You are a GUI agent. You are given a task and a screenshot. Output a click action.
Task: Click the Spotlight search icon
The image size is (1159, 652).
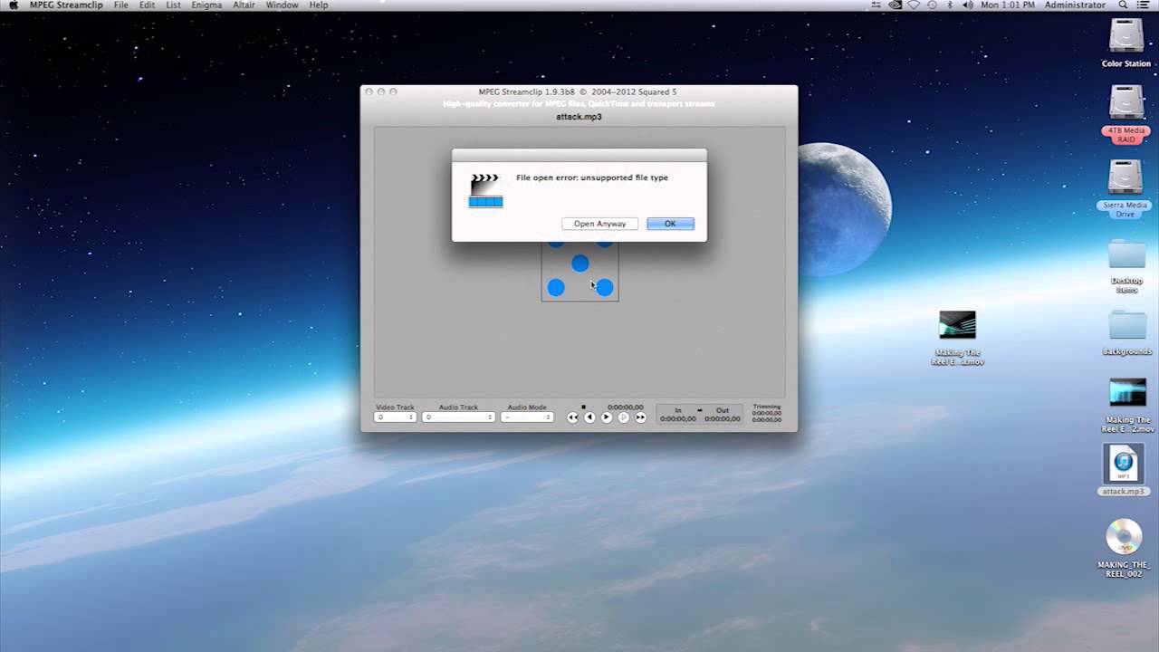(x=1124, y=5)
